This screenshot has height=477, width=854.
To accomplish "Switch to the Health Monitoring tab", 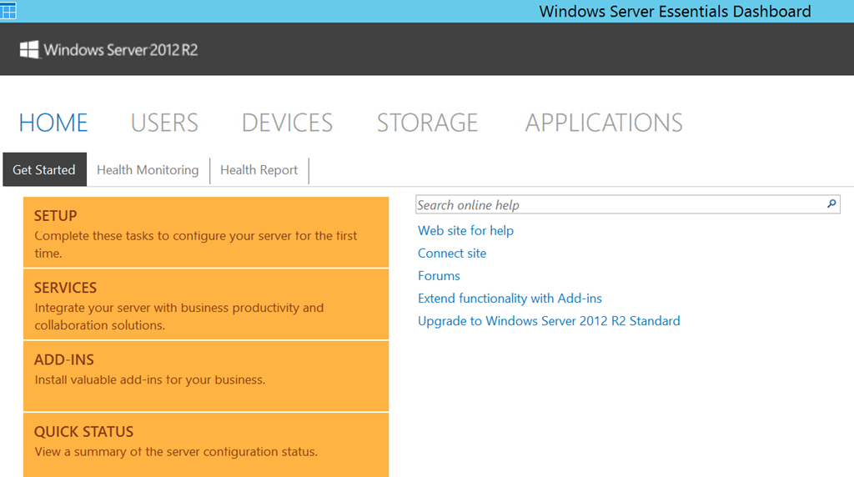I will pyautogui.click(x=148, y=170).
